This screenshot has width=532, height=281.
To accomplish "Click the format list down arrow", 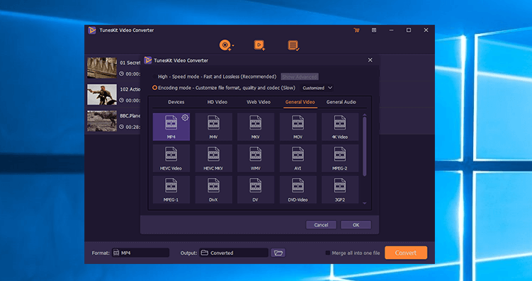I will 365,203.
